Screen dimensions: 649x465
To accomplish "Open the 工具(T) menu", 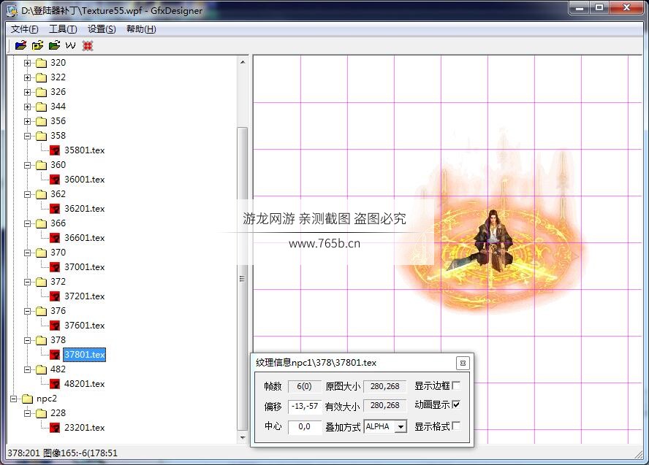I will pyautogui.click(x=63, y=29).
